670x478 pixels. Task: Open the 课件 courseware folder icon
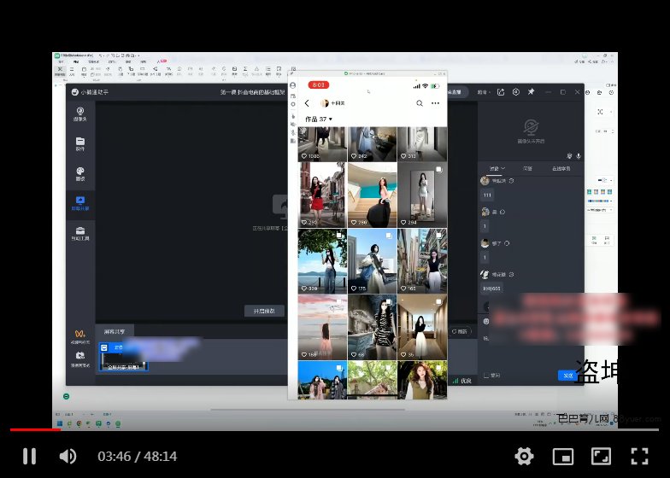80,143
